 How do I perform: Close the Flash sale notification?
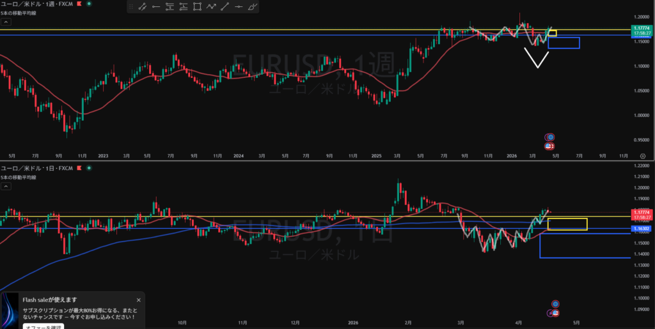coord(138,299)
